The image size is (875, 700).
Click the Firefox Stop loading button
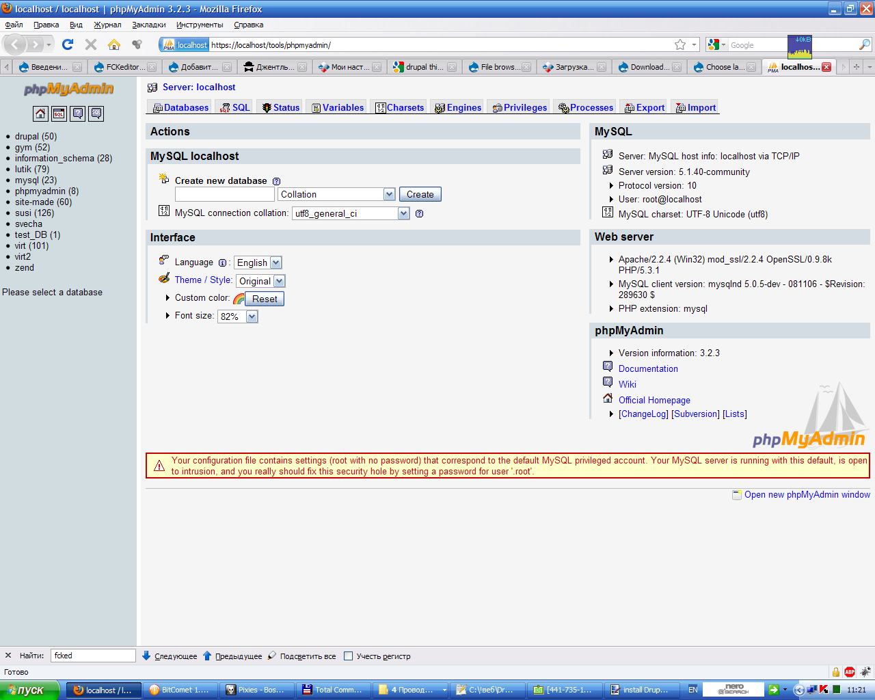pos(90,44)
